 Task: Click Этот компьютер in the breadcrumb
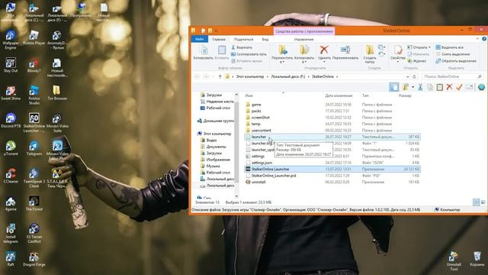(249, 76)
